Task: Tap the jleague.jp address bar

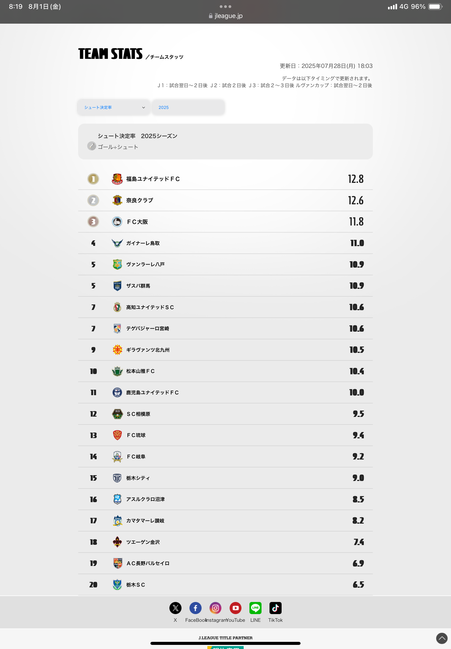Action: click(226, 16)
